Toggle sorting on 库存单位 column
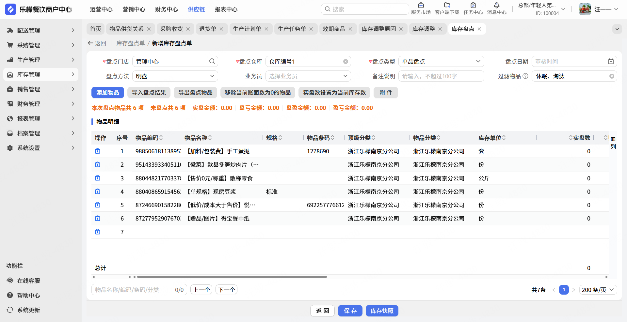627x322 pixels. click(x=504, y=138)
